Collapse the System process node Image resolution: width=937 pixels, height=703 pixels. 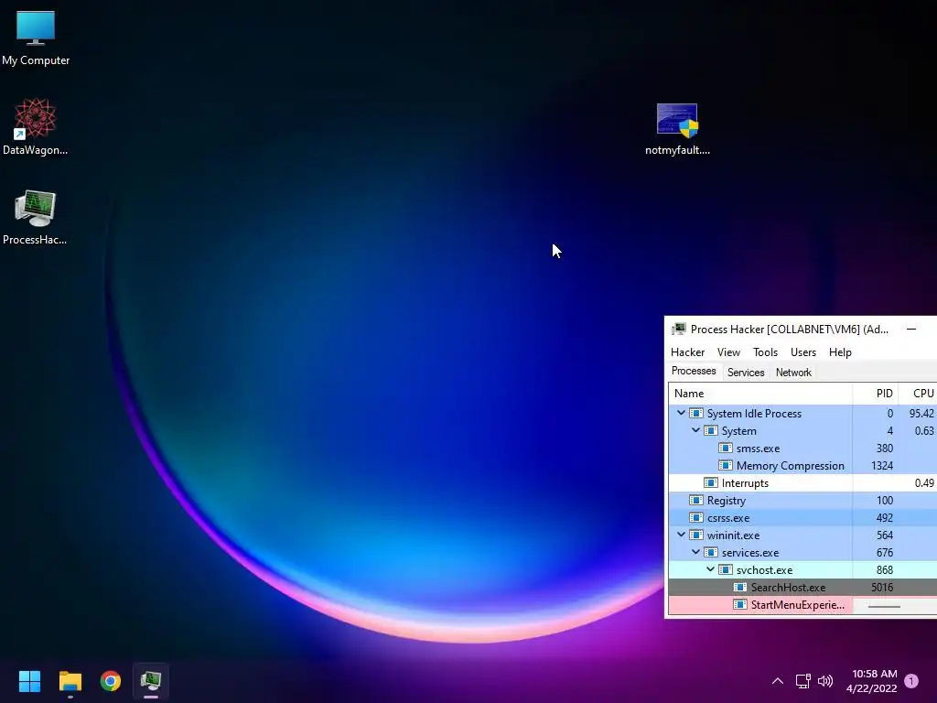pos(695,430)
